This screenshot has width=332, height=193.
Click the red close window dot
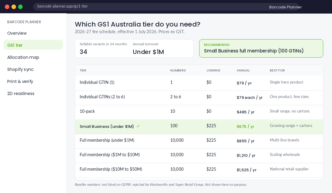[7, 7]
